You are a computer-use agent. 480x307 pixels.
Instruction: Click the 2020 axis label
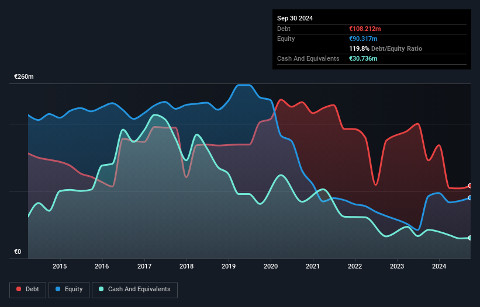click(271, 266)
